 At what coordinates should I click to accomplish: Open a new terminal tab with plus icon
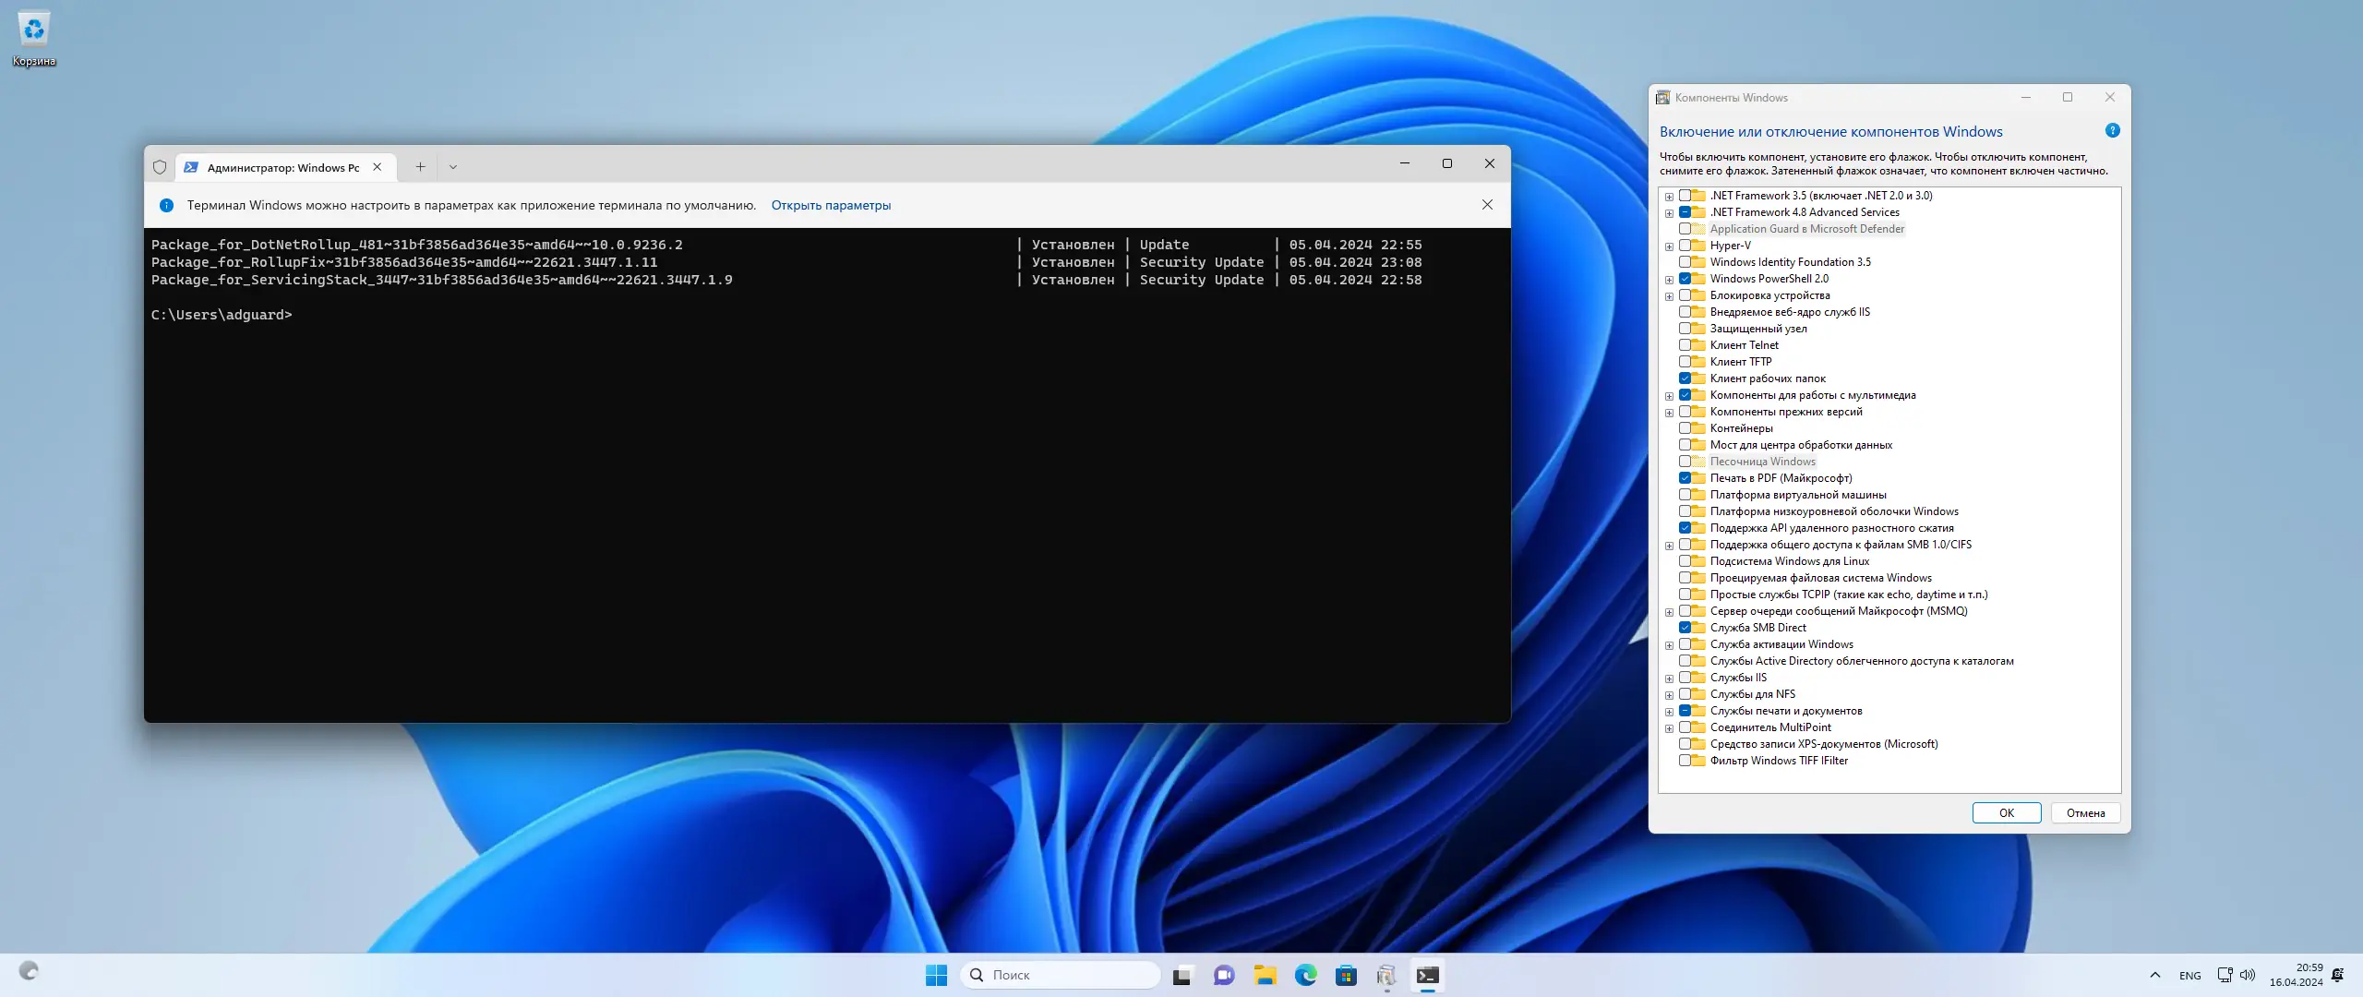tap(420, 167)
